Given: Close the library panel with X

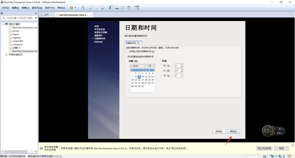Looking at the screenshot, I should [x=36, y=13].
